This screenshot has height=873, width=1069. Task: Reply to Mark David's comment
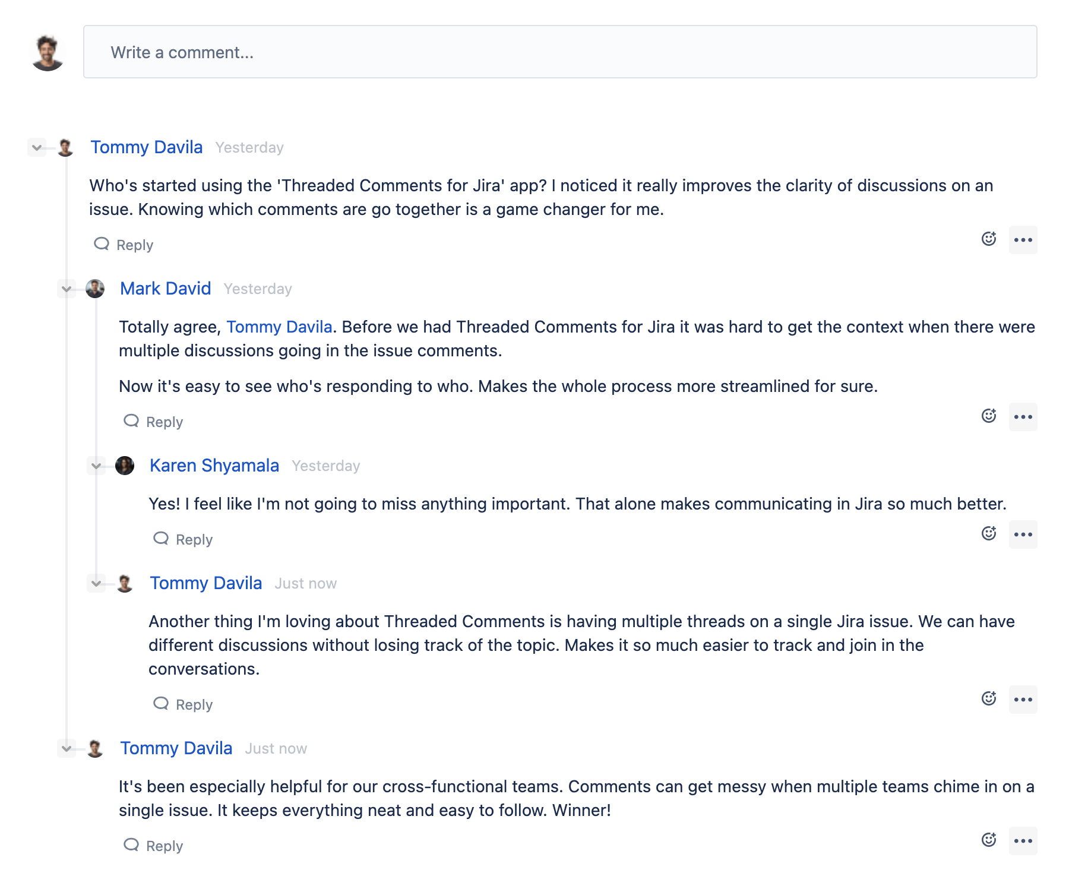[153, 422]
